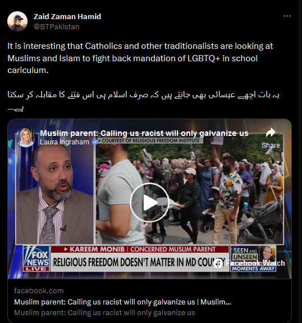Click the link card description text
This screenshot has height=323, width=302.
click(x=104, y=313)
